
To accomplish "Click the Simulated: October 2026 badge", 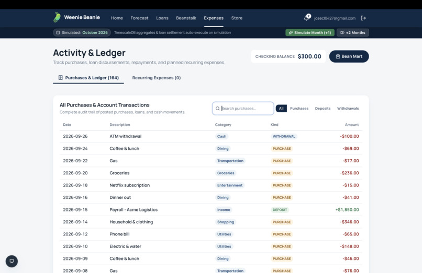I will 82,32.
